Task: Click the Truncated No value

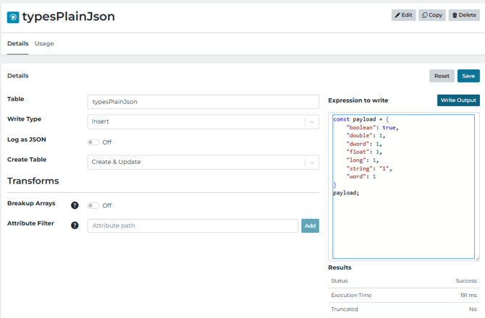Action: tap(473, 309)
